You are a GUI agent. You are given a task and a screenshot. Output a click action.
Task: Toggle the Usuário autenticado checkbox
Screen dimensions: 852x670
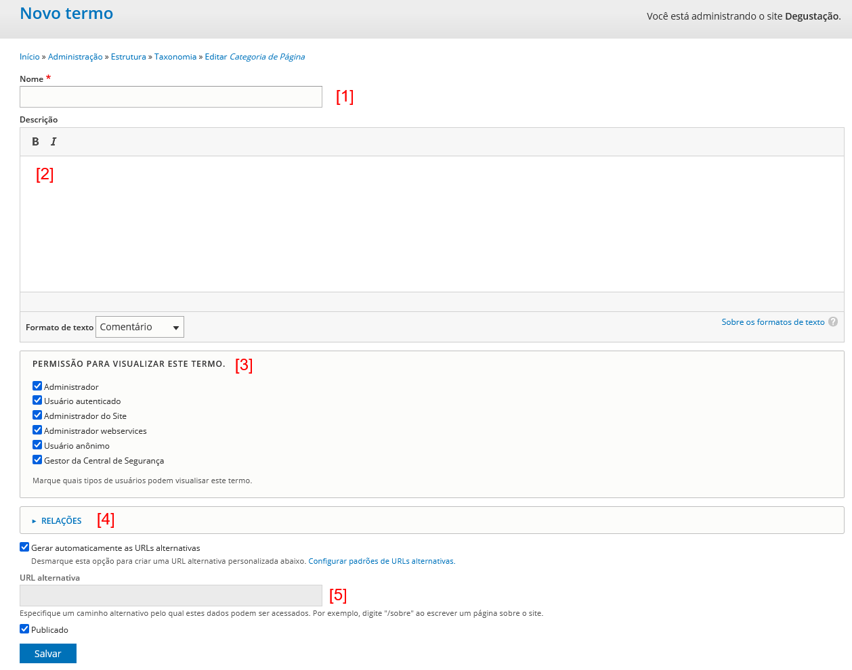37,401
